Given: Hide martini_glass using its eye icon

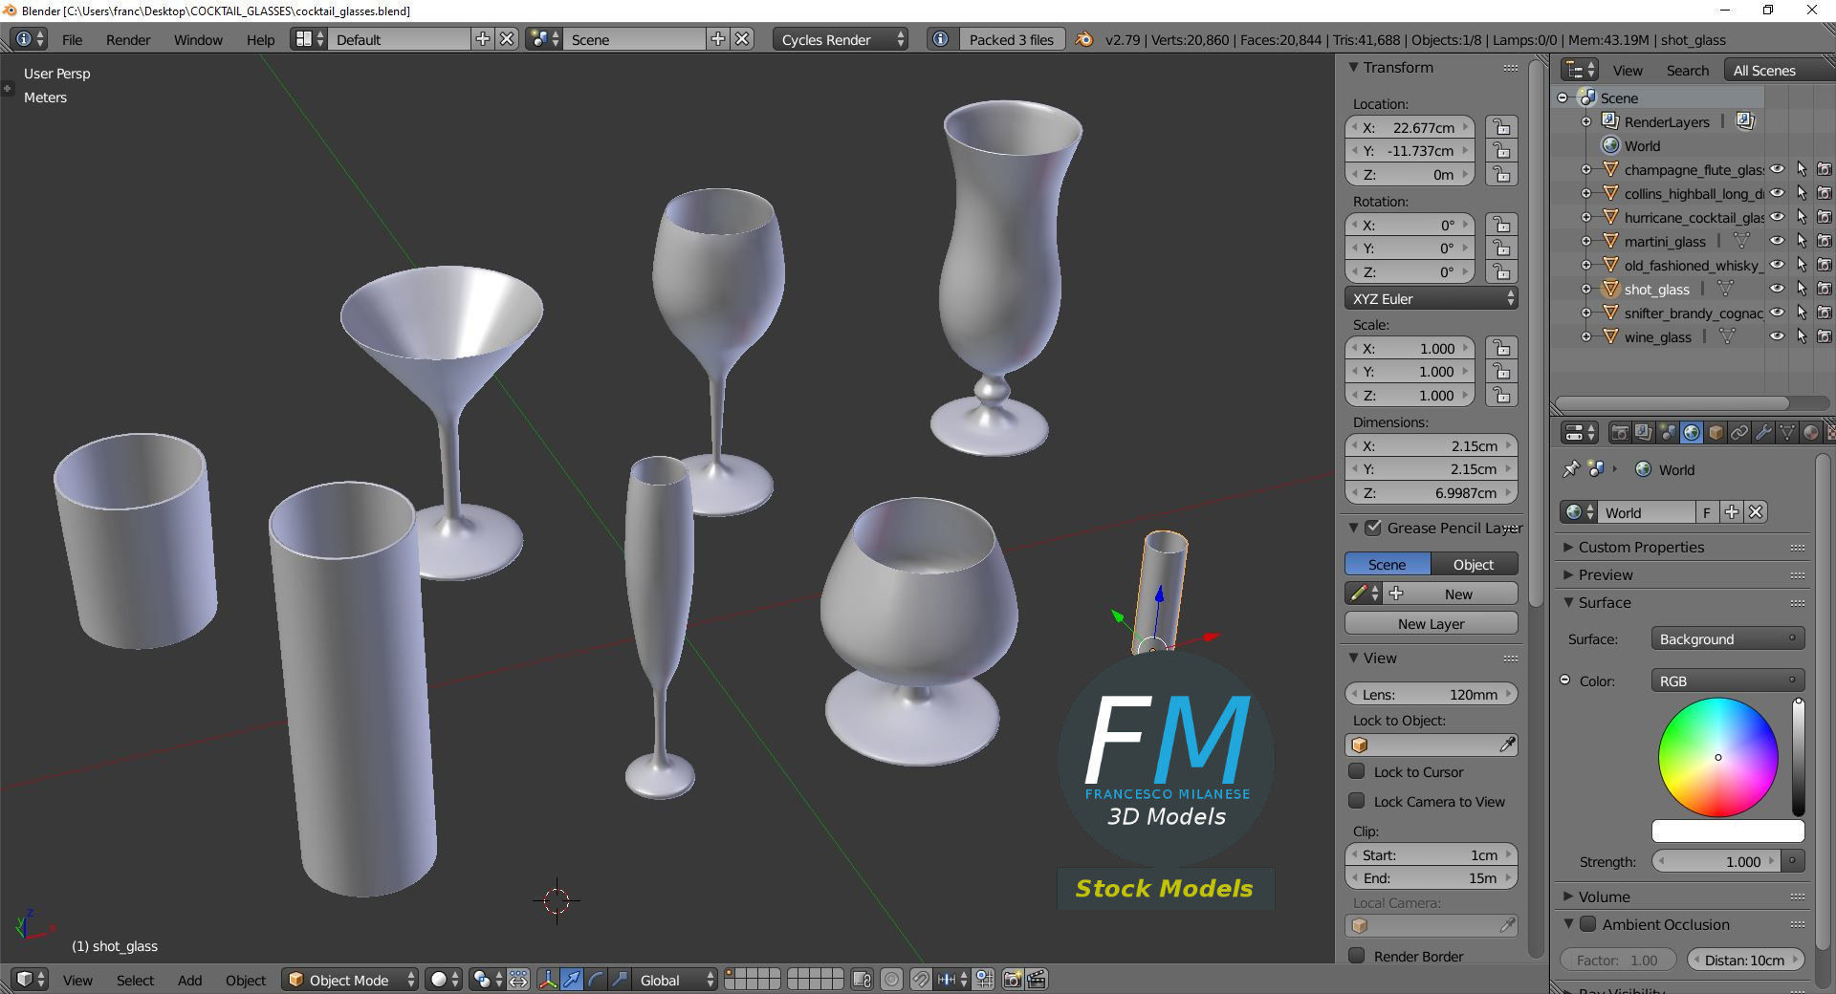Looking at the screenshot, I should tap(1777, 242).
